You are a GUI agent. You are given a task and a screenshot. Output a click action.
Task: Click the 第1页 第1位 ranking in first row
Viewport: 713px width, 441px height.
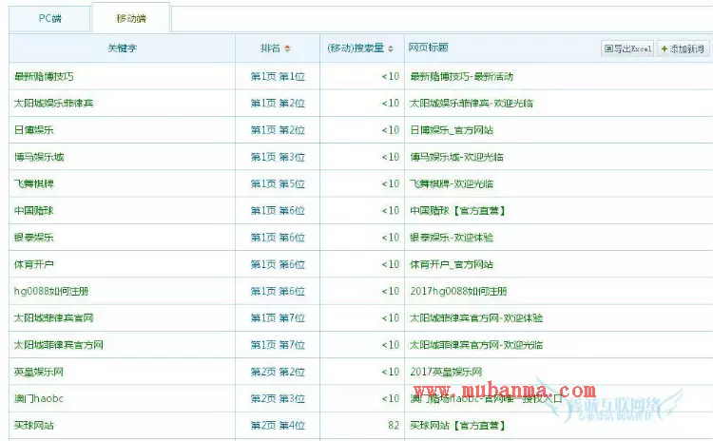coord(277,76)
